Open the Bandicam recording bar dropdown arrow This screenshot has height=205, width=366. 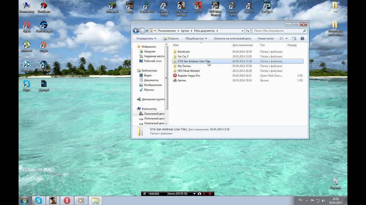coord(194,194)
